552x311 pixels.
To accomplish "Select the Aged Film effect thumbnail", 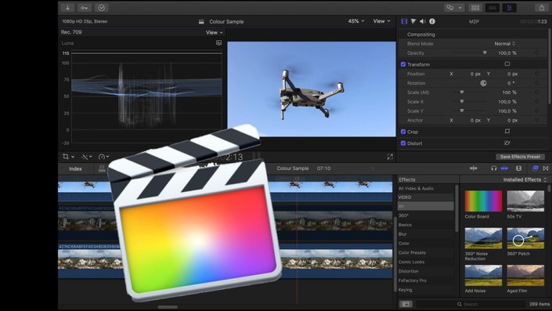I will (525, 276).
